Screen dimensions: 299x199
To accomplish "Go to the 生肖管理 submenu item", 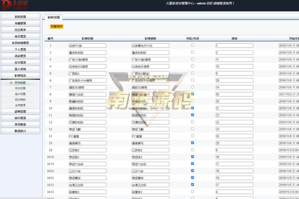I will (x=20, y=105).
